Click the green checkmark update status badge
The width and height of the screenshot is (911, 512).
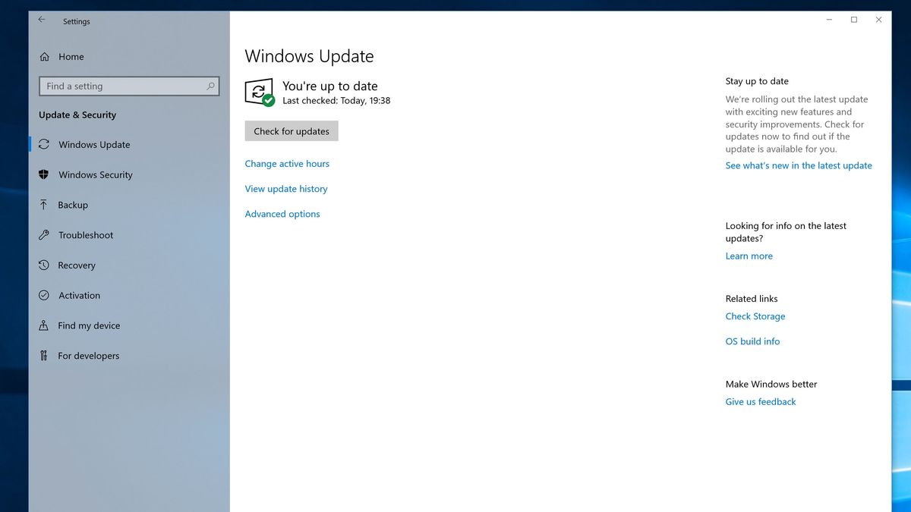[x=267, y=99]
